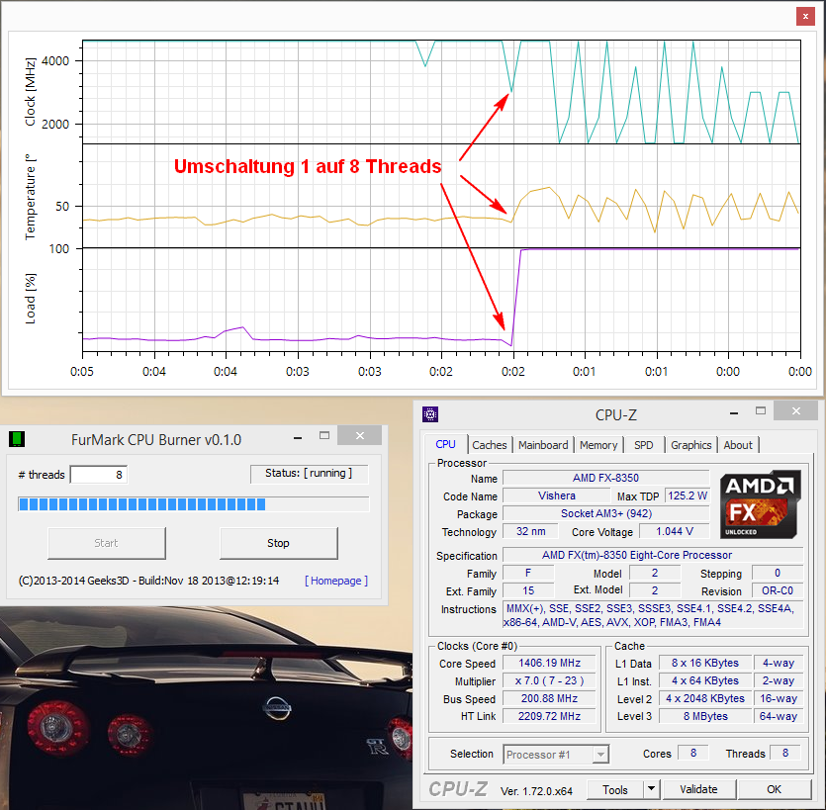This screenshot has width=826, height=810.
Task: Expand the Tools button dropdown arrow
Action: click(651, 789)
